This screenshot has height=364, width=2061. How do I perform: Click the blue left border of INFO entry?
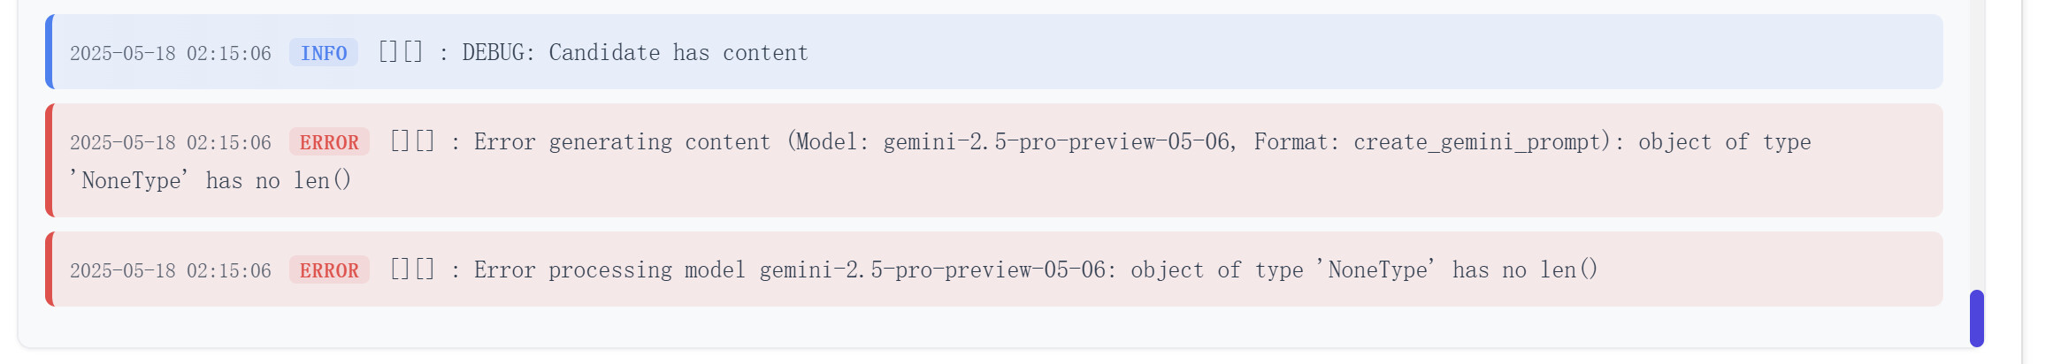tap(50, 51)
